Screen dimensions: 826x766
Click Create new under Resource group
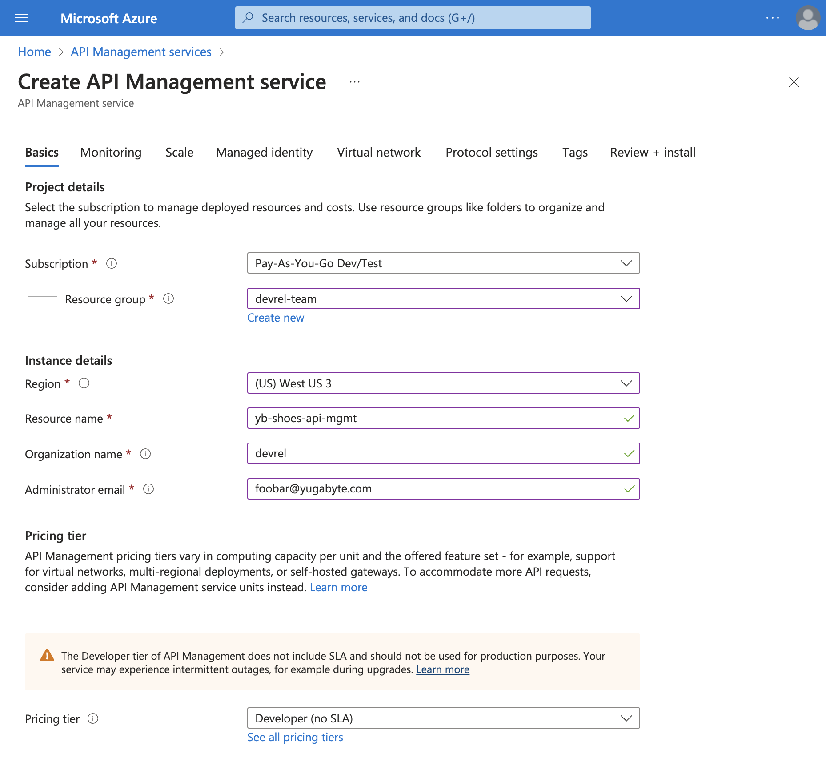pyautogui.click(x=276, y=318)
